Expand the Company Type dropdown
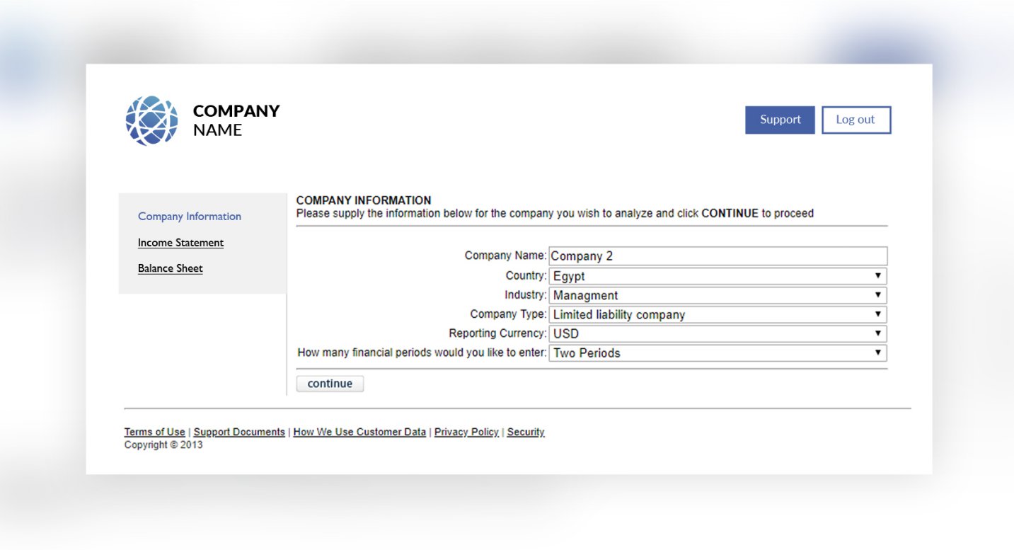Viewport: 1014px width, 550px height. point(718,314)
